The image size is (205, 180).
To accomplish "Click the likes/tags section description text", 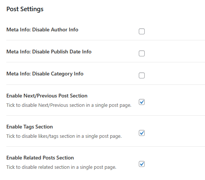I will pos(64,136).
